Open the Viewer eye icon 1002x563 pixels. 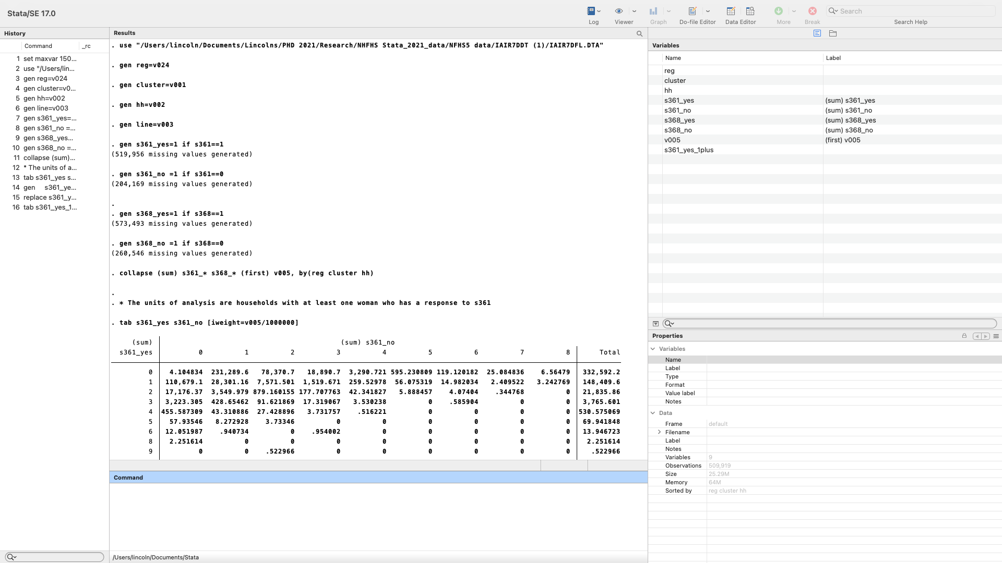point(619,11)
